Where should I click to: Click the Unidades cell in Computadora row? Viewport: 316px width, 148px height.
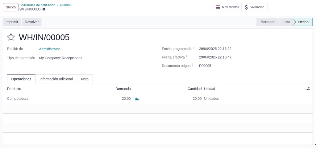(211, 99)
